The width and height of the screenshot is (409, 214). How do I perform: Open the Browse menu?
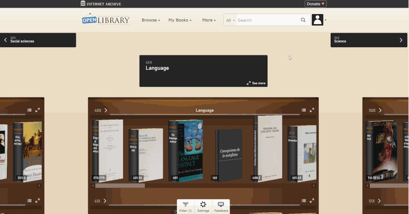(151, 20)
